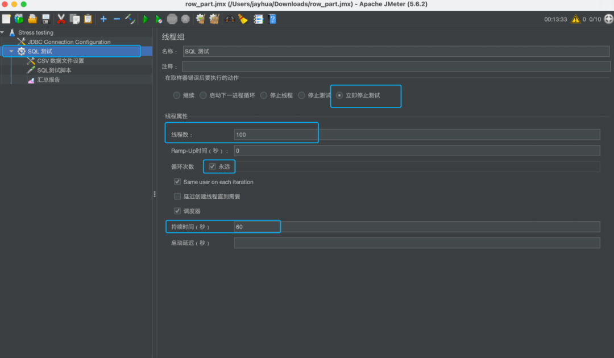Click the Clear results icon
Image resolution: width=614 pixels, height=358 pixels.
(201, 19)
